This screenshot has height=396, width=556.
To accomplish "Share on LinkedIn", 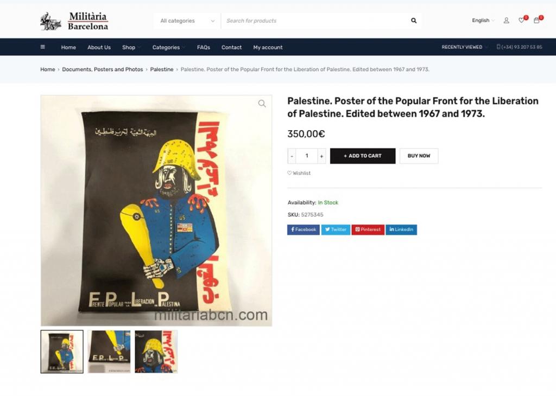I will pyautogui.click(x=401, y=229).
